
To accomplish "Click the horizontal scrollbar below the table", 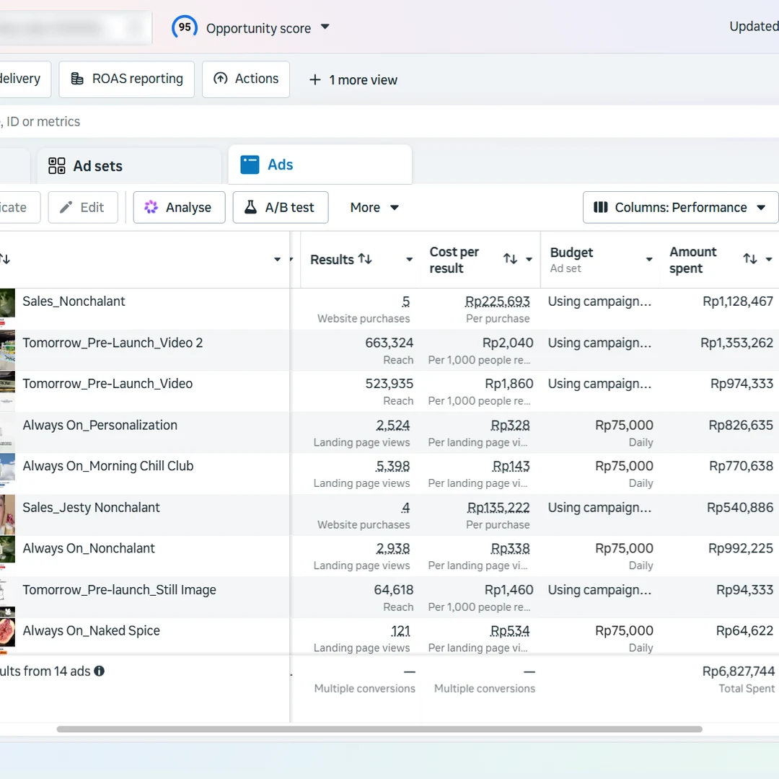I will [379, 729].
